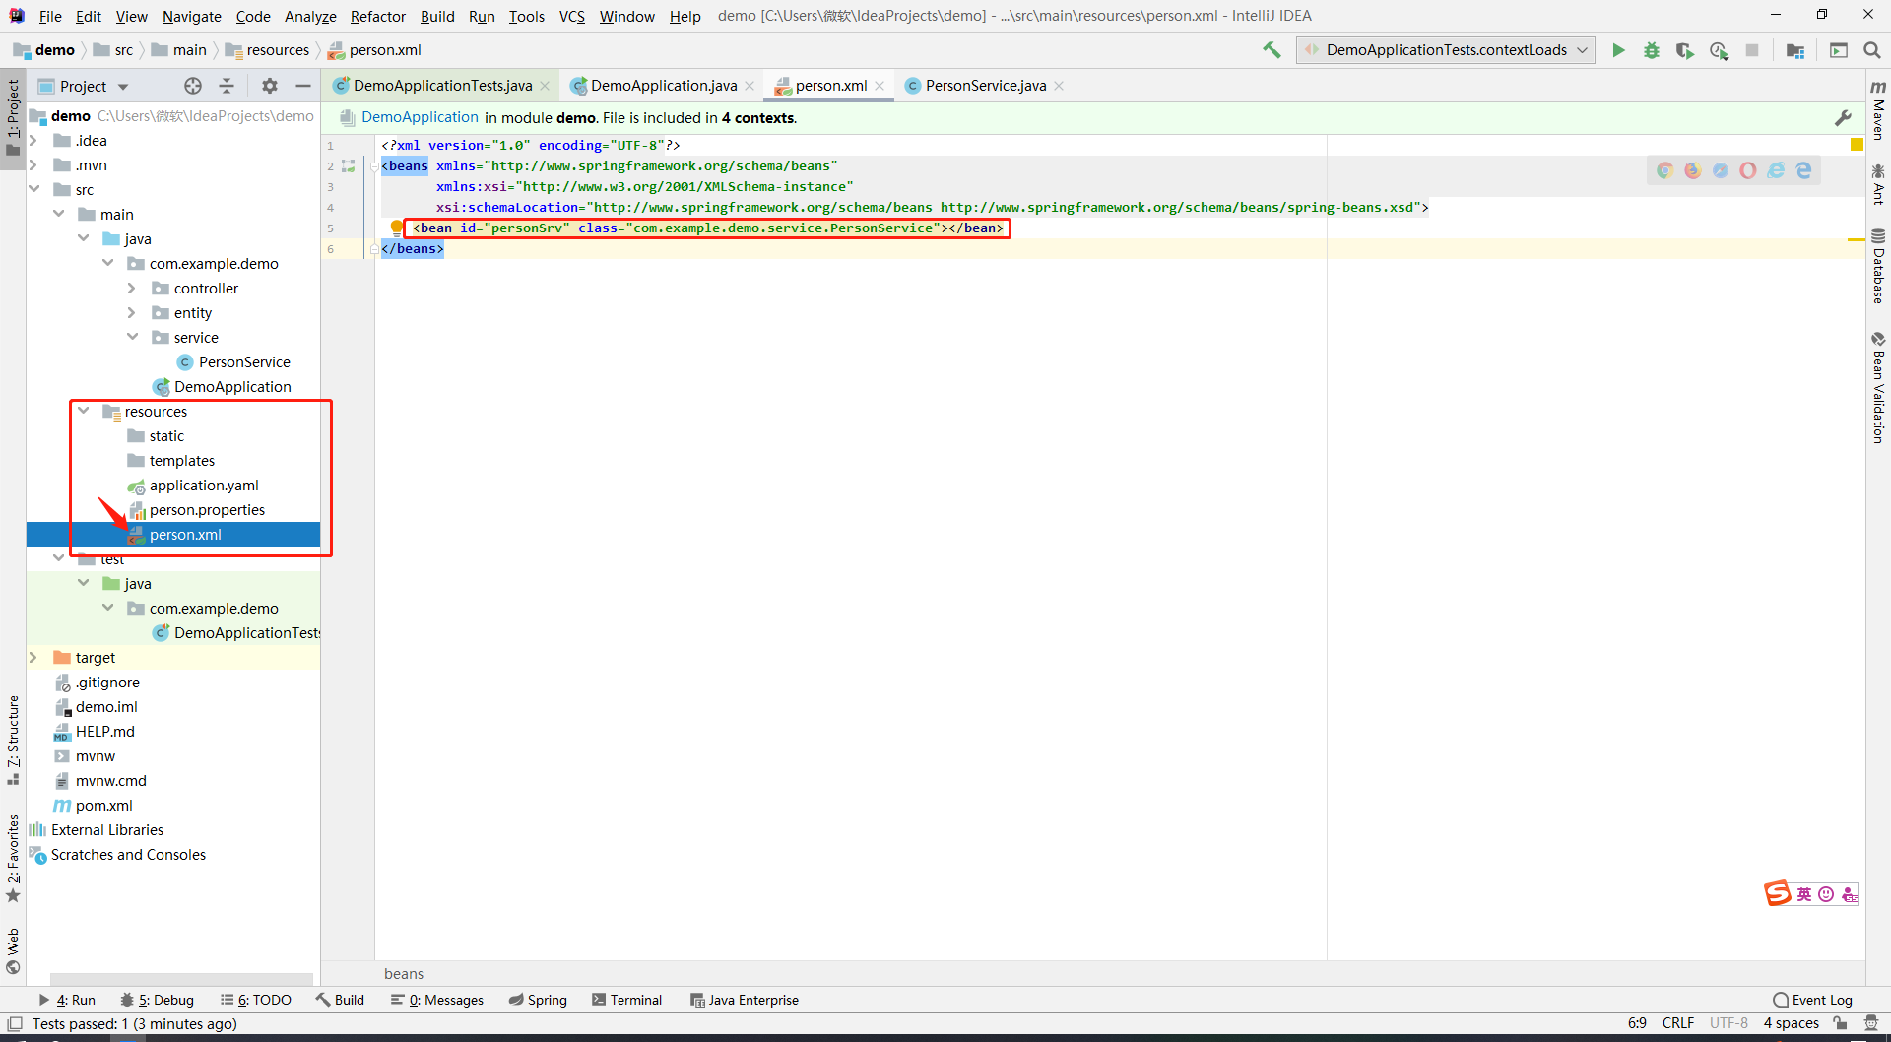
Task: Open search everywhere magnifier icon
Action: click(1872, 50)
